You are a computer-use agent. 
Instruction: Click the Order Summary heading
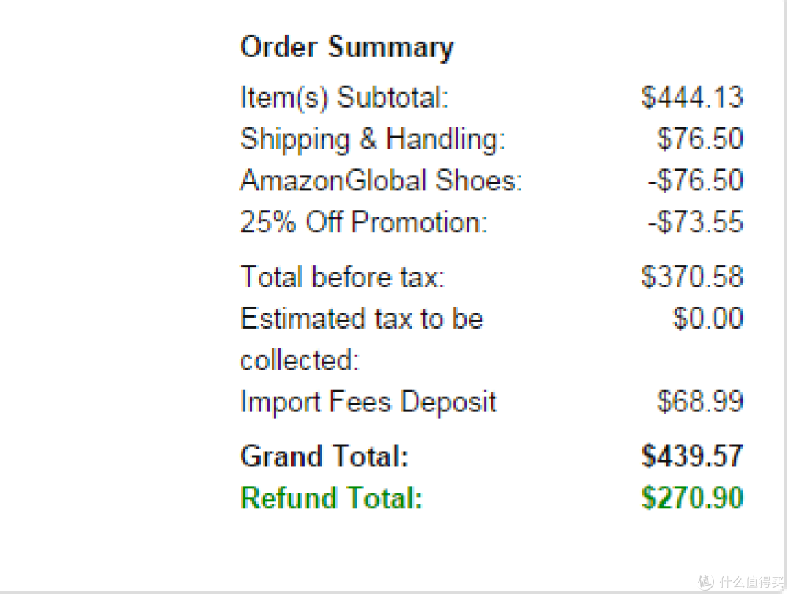point(346,48)
